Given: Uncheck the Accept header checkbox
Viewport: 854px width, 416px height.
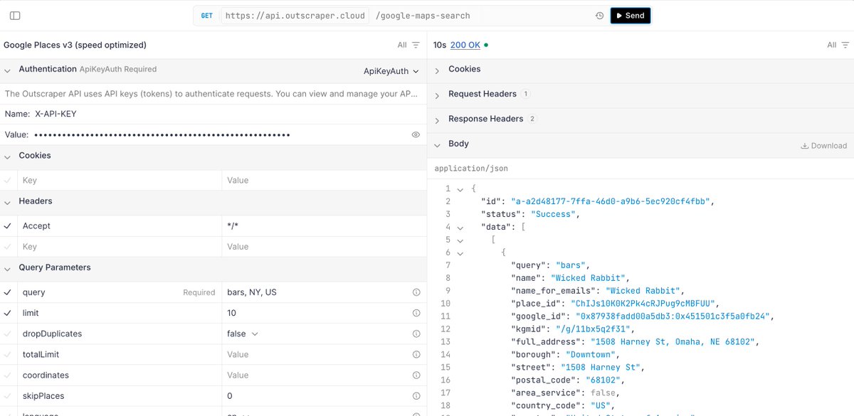Looking at the screenshot, I should click(x=8, y=226).
